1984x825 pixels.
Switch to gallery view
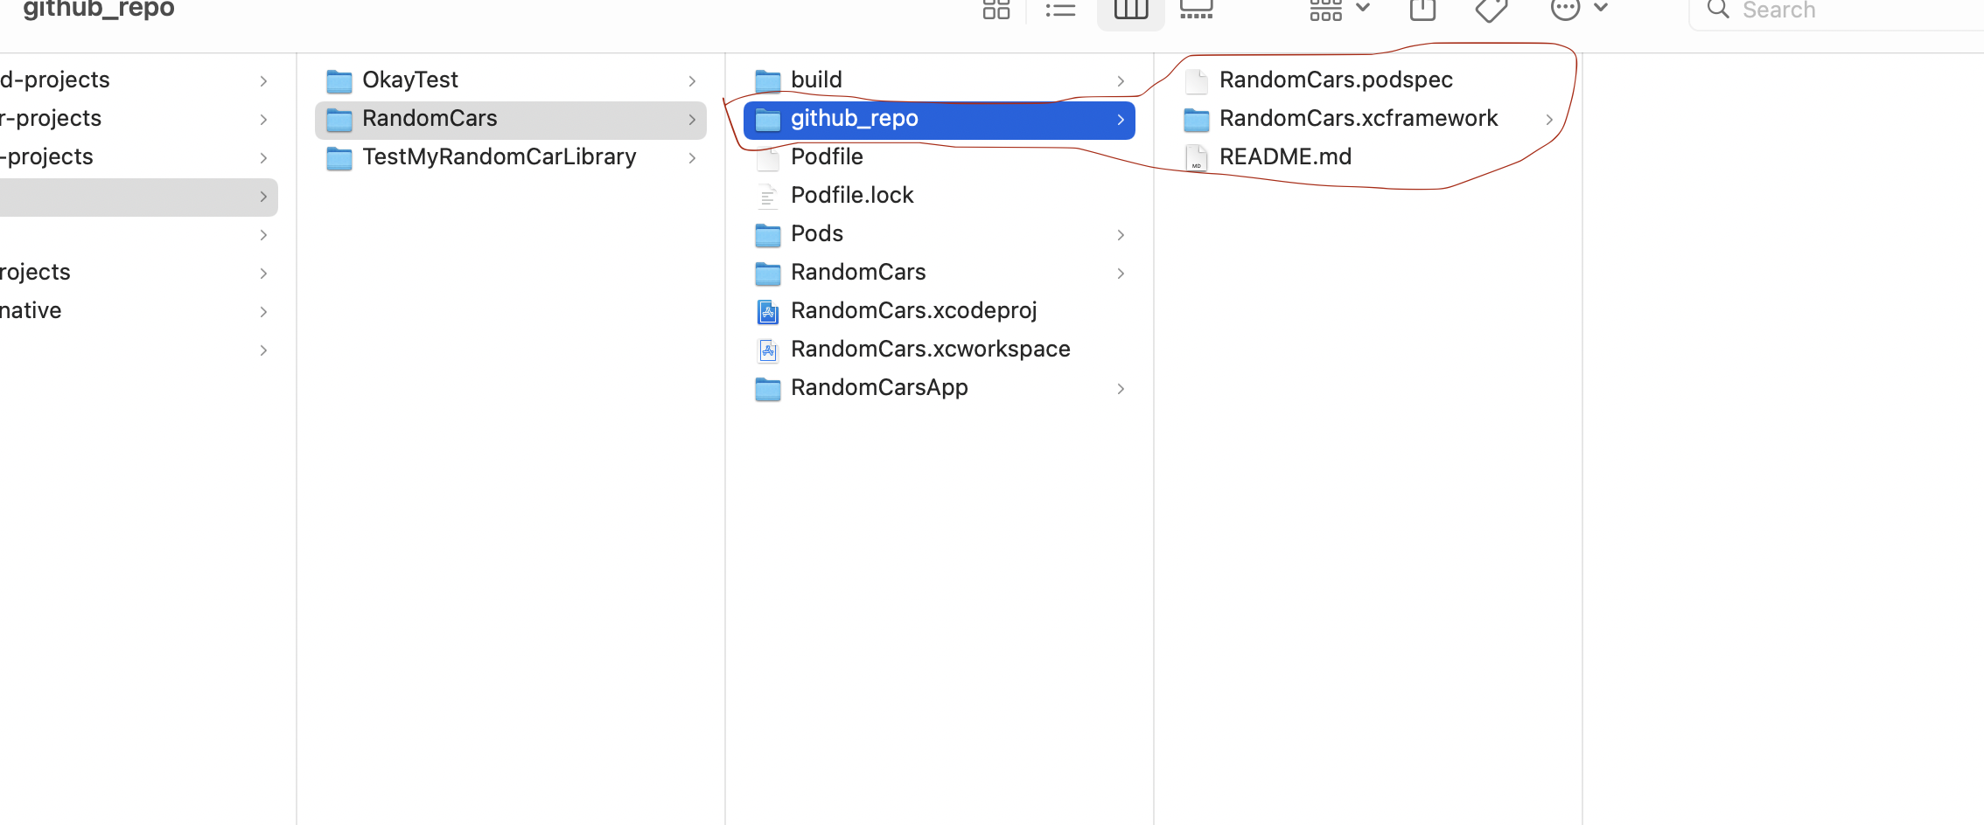(1196, 10)
